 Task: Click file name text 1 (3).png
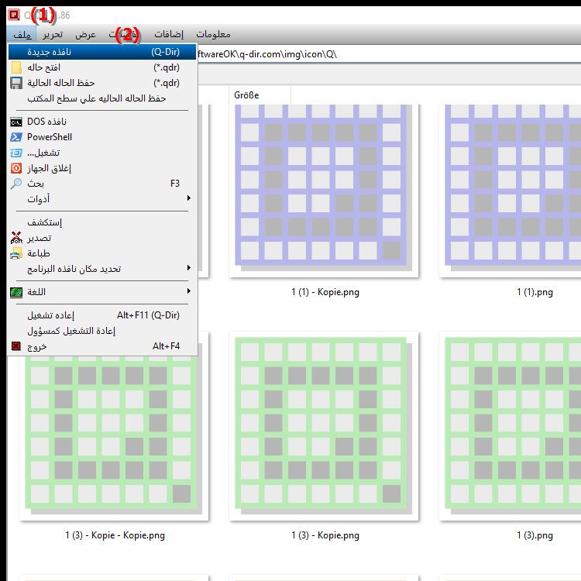click(x=535, y=535)
